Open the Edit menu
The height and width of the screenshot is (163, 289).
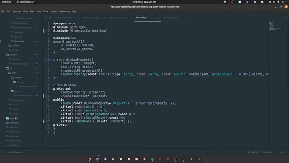pos(9,11)
